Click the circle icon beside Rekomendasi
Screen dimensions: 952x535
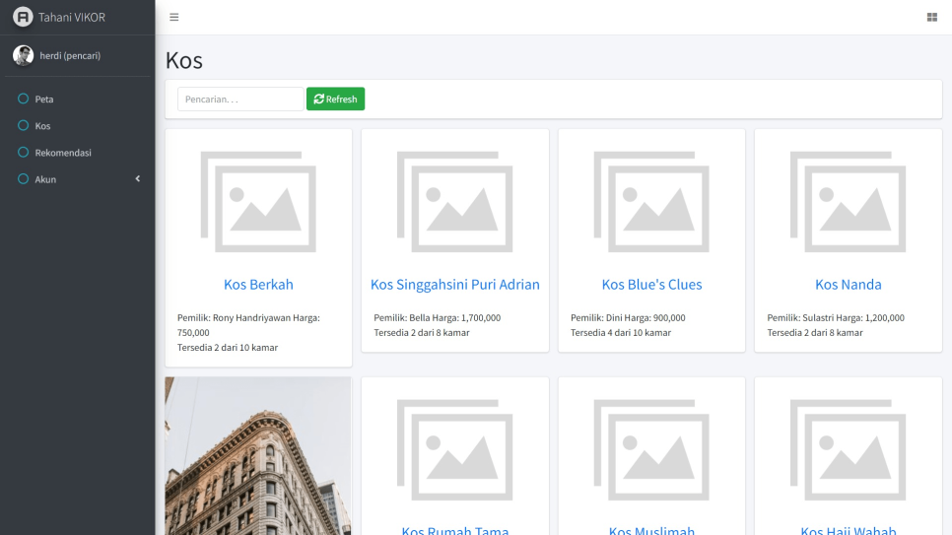point(24,153)
